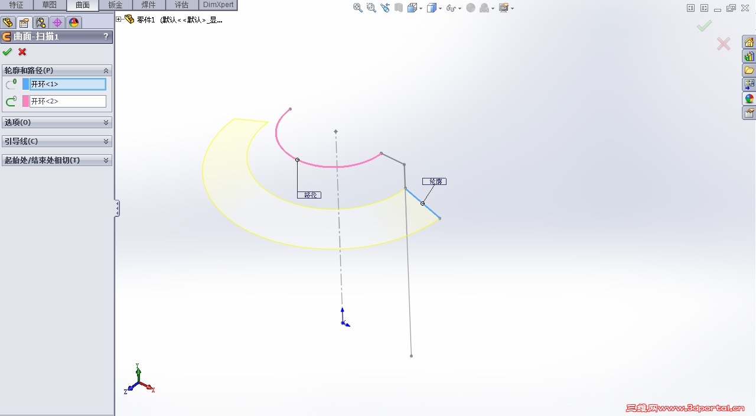Open the DisplayManager color ball tab

point(74,23)
